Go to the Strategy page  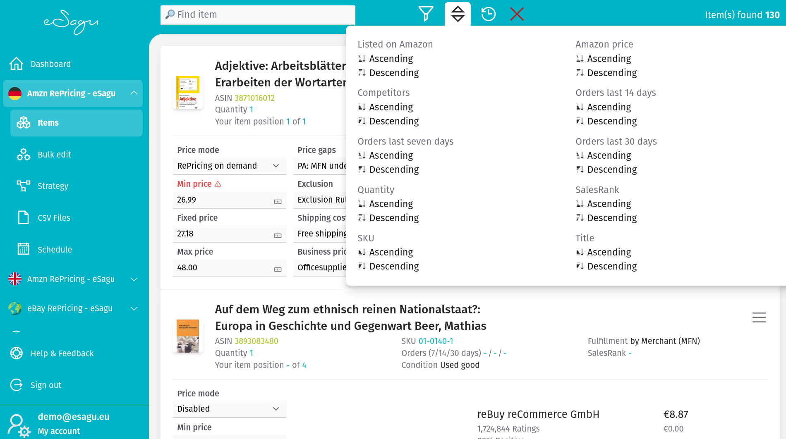(53, 186)
